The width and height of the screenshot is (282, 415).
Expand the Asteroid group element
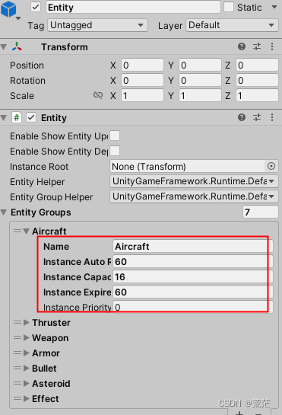[26, 384]
